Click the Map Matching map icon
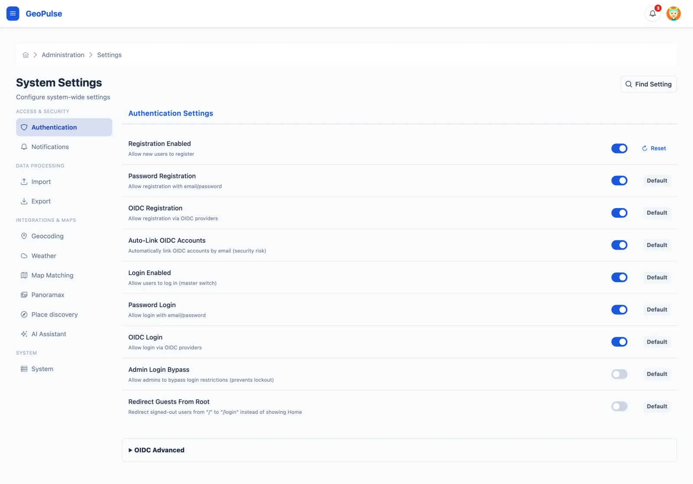Viewport: 693px width, 484px height. tap(24, 276)
